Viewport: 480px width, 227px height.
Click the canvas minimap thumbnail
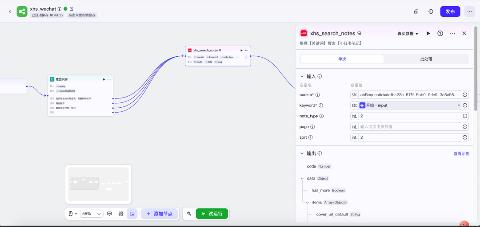pos(98,184)
